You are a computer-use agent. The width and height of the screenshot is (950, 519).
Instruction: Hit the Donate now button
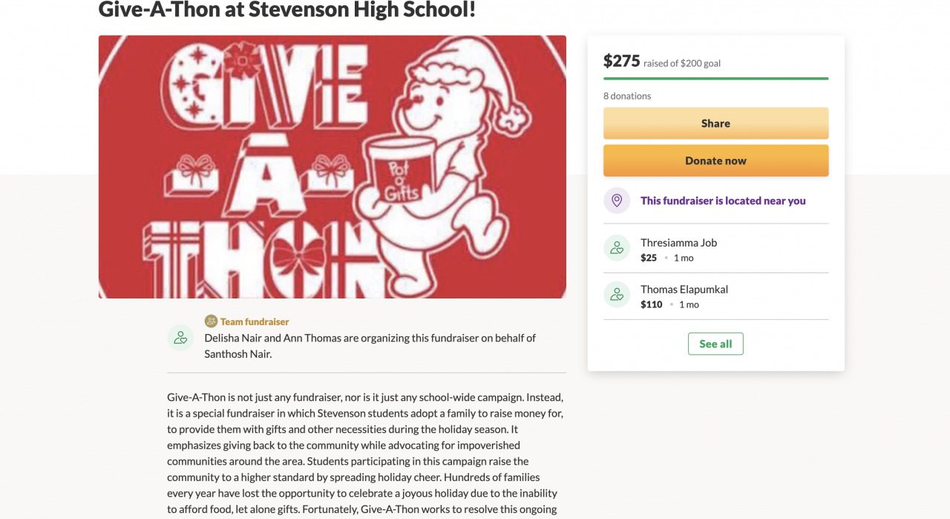point(715,160)
